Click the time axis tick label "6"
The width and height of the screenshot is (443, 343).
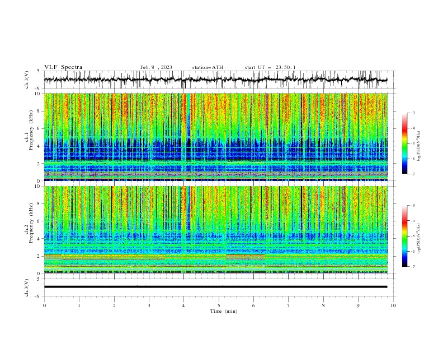[253, 305]
